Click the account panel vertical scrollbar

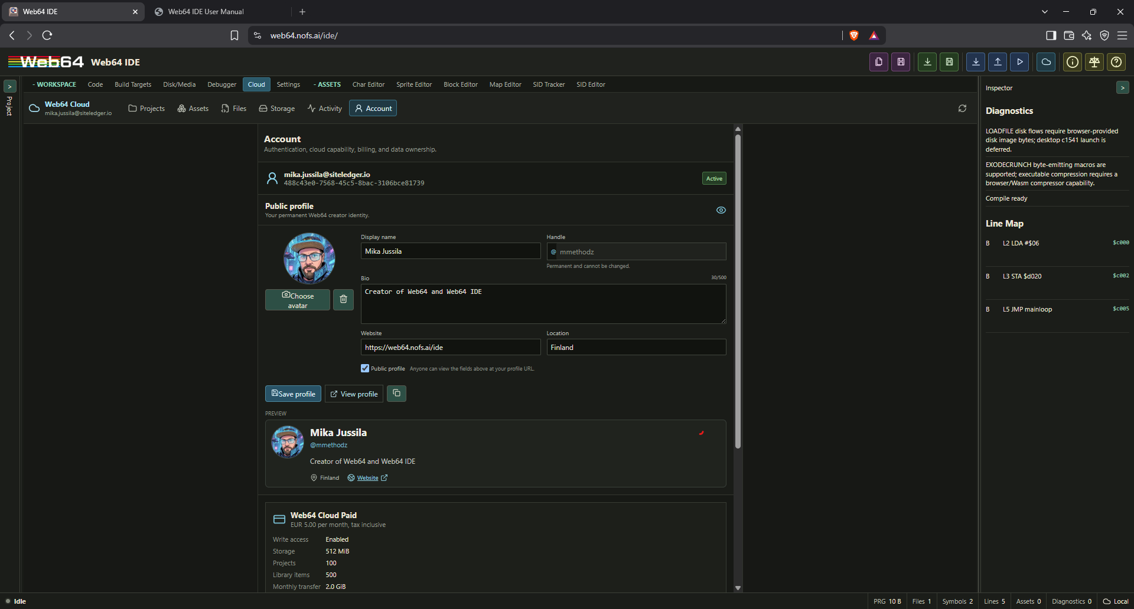tap(738, 292)
